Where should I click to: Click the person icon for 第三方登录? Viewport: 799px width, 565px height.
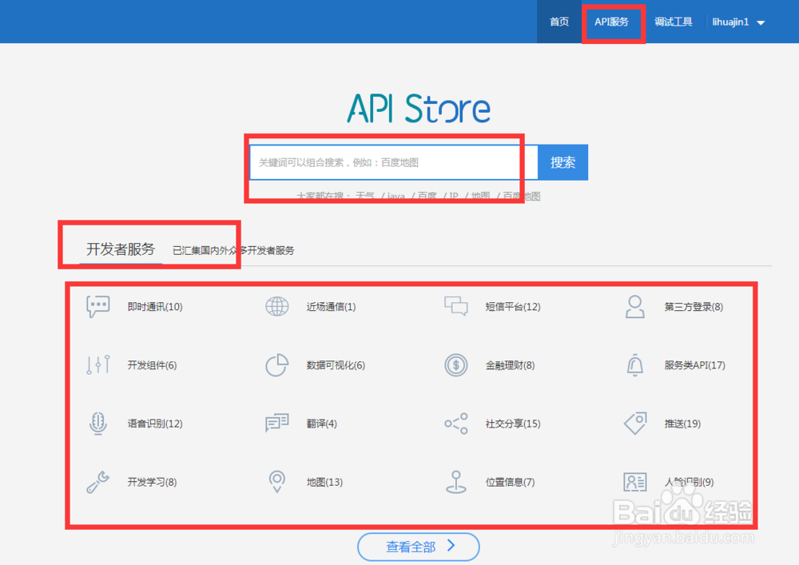(x=635, y=307)
